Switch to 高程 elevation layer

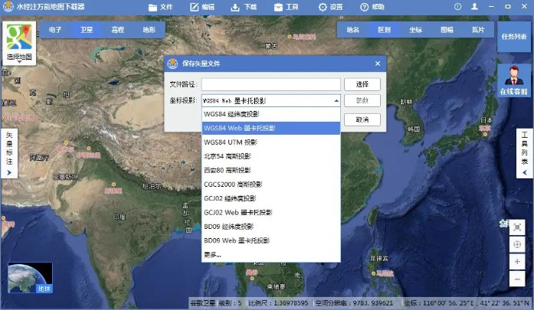(x=117, y=30)
